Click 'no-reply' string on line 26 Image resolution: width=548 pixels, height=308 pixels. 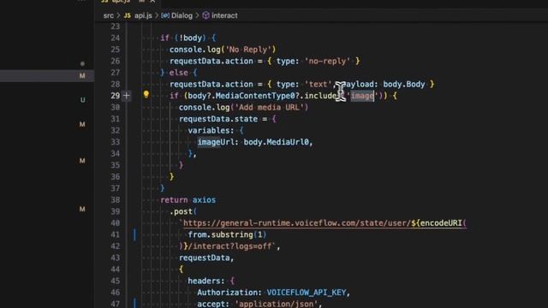[327, 61]
